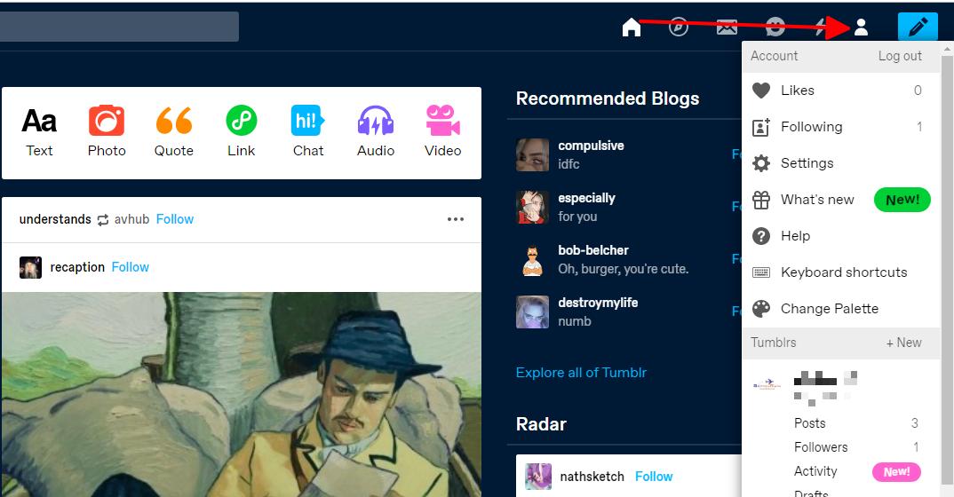
Task: Open the Explore compass icon
Action: [679, 28]
